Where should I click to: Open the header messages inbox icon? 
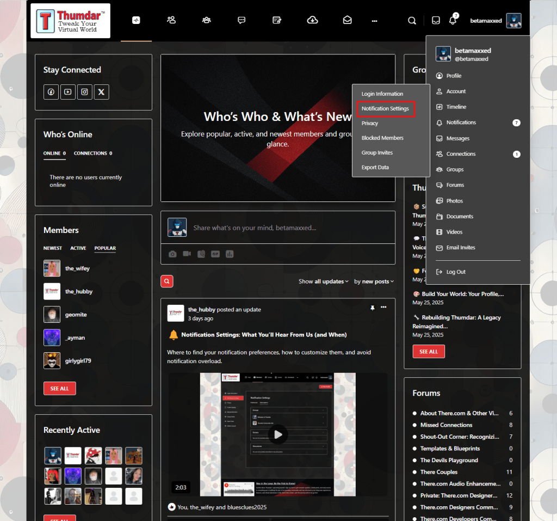[x=436, y=21]
